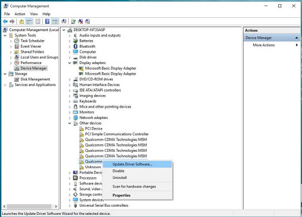
Task: Collapse the Display adapters category
Action: pos(69,63)
